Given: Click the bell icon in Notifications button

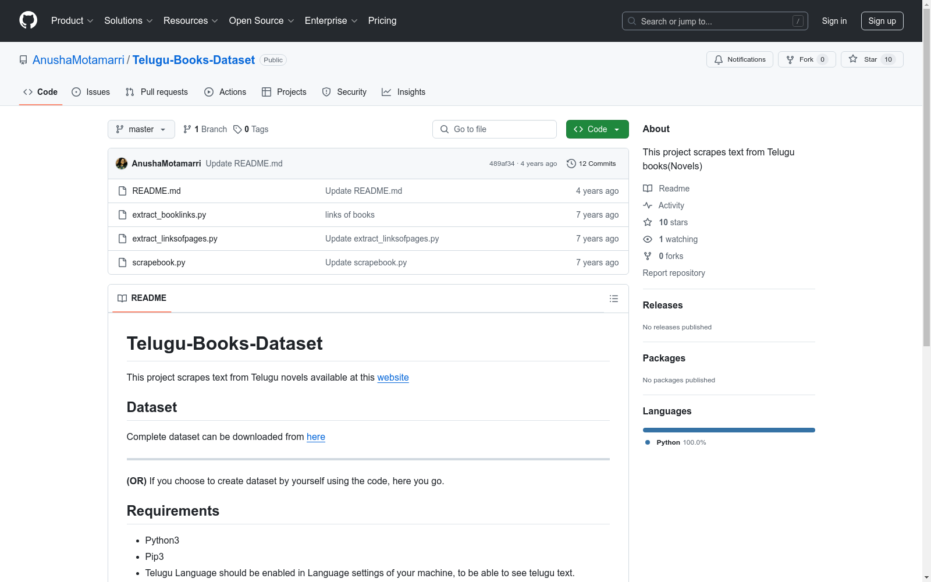Looking at the screenshot, I should pyautogui.click(x=719, y=59).
